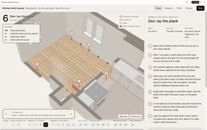
Task: Switch to Step view
Action: (123, 116)
